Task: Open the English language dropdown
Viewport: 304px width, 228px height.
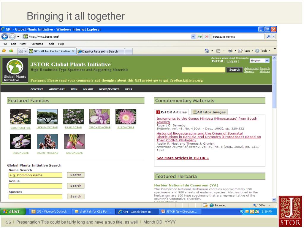Action: pyautogui.click(x=259, y=61)
